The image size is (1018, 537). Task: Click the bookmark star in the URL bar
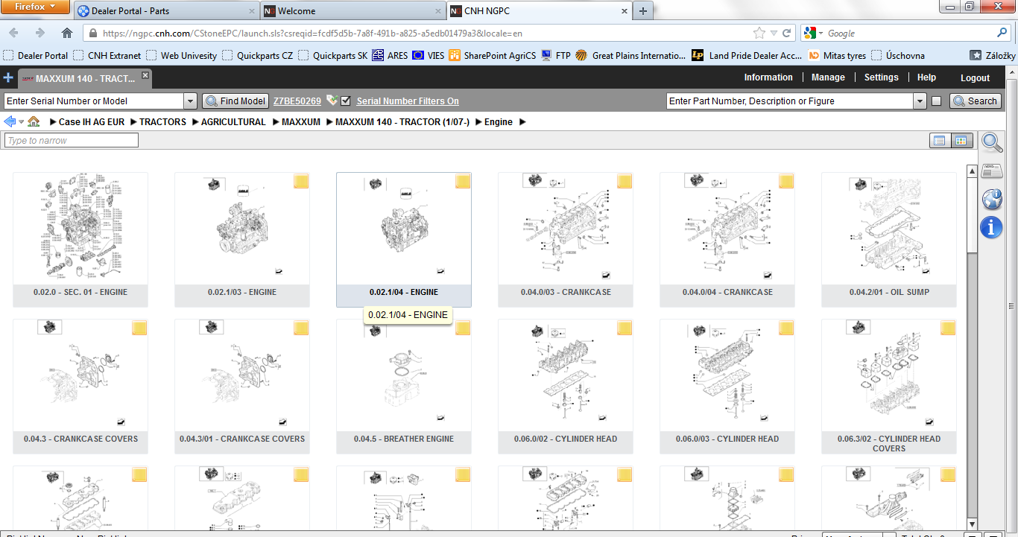click(x=759, y=34)
